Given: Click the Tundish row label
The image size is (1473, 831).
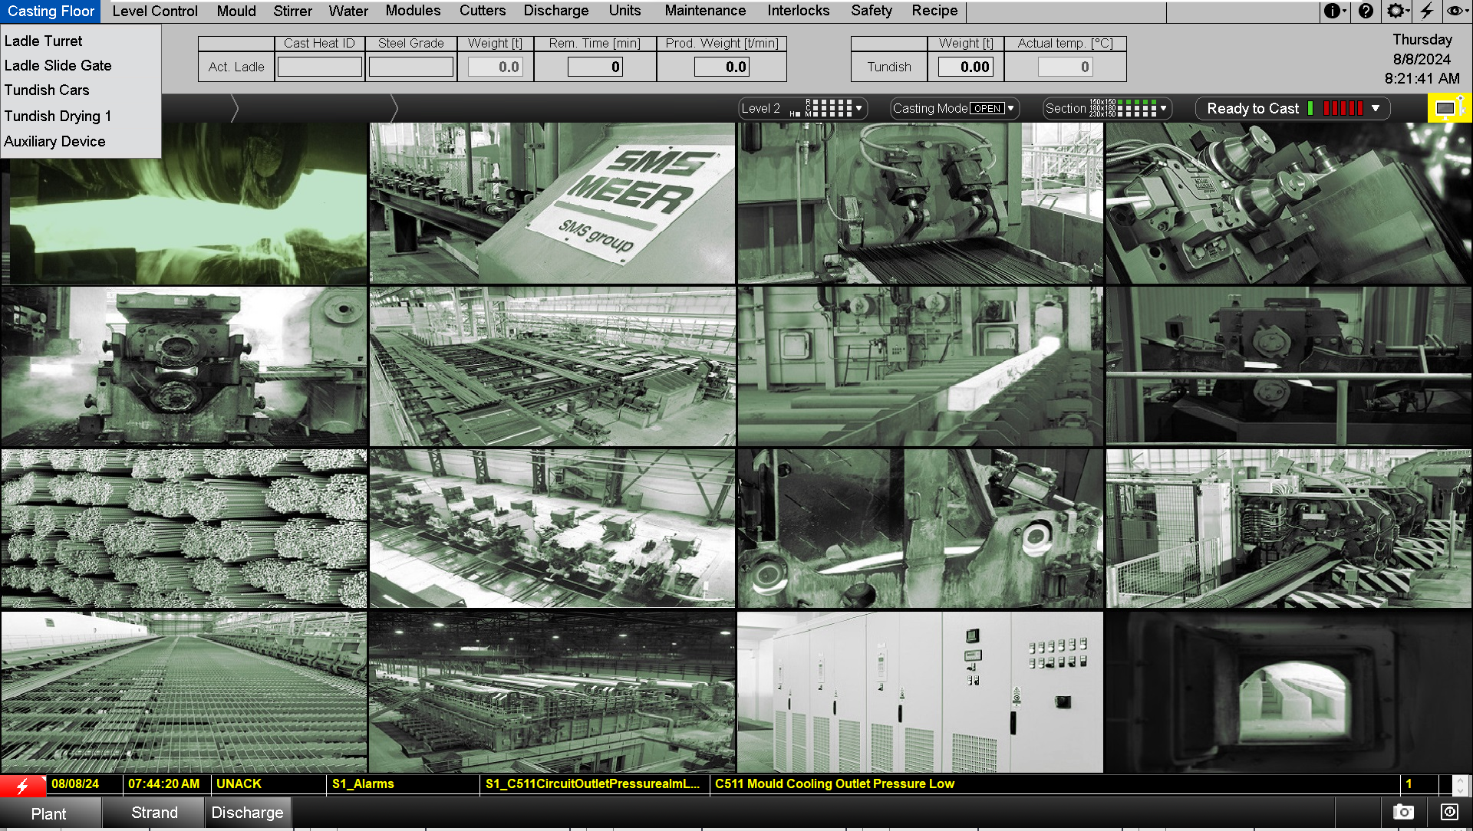Looking at the screenshot, I should [x=889, y=67].
